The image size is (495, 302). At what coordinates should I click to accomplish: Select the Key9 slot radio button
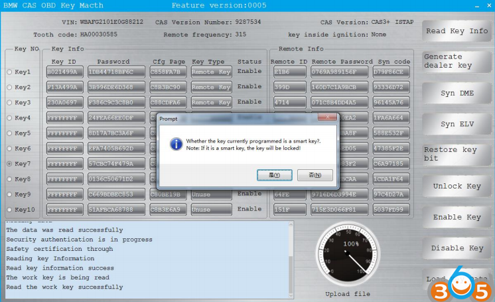point(9,194)
